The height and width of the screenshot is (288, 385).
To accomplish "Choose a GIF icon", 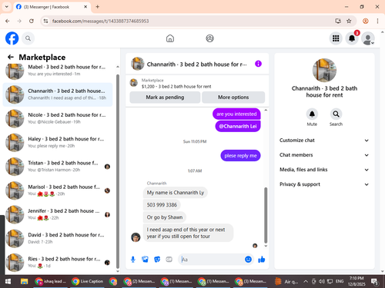I will (169, 260).
